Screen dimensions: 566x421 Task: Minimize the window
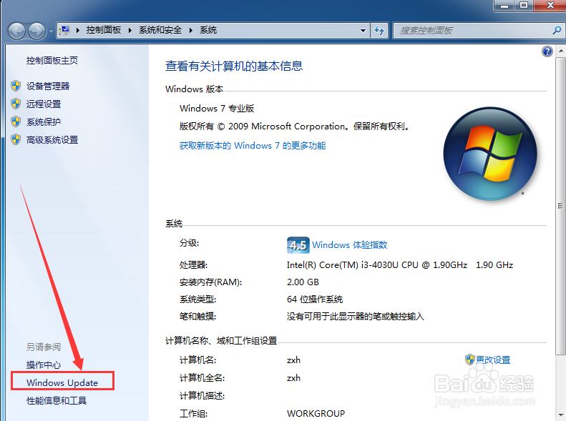pos(504,5)
